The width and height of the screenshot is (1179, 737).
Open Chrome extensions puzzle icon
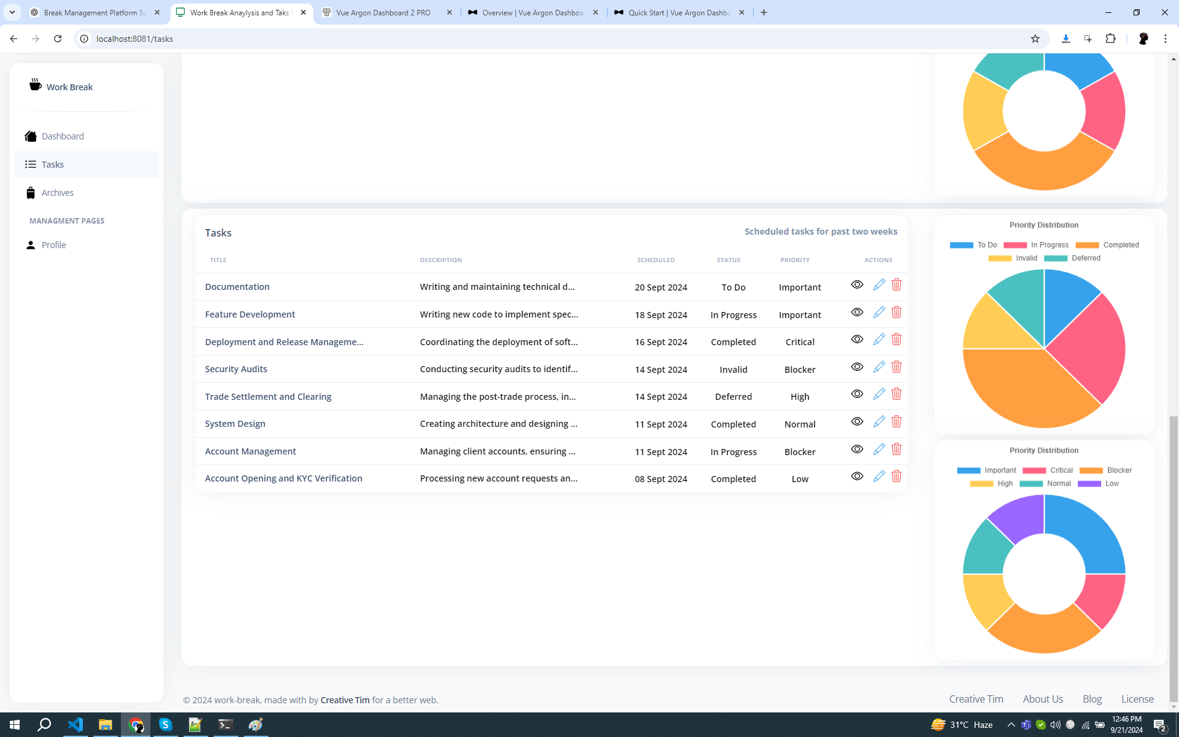click(x=1110, y=39)
